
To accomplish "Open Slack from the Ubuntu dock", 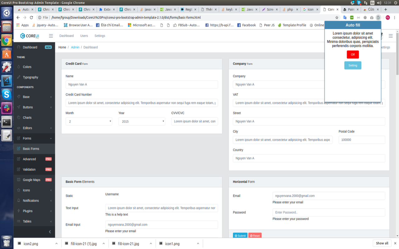I will (7, 108).
